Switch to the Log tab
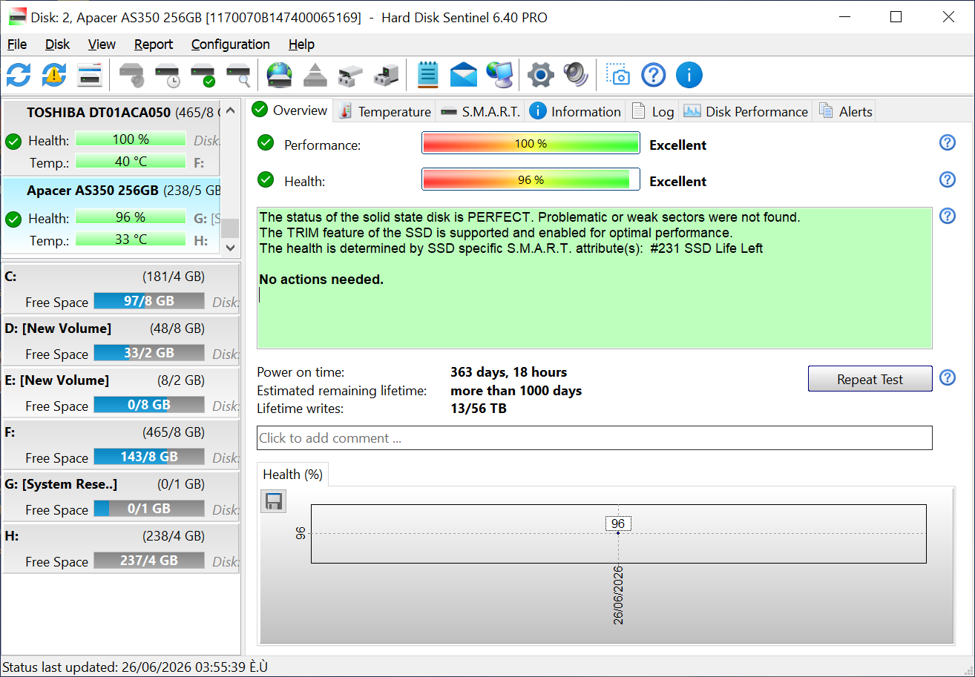Image resolution: width=975 pixels, height=677 pixels. [x=653, y=111]
